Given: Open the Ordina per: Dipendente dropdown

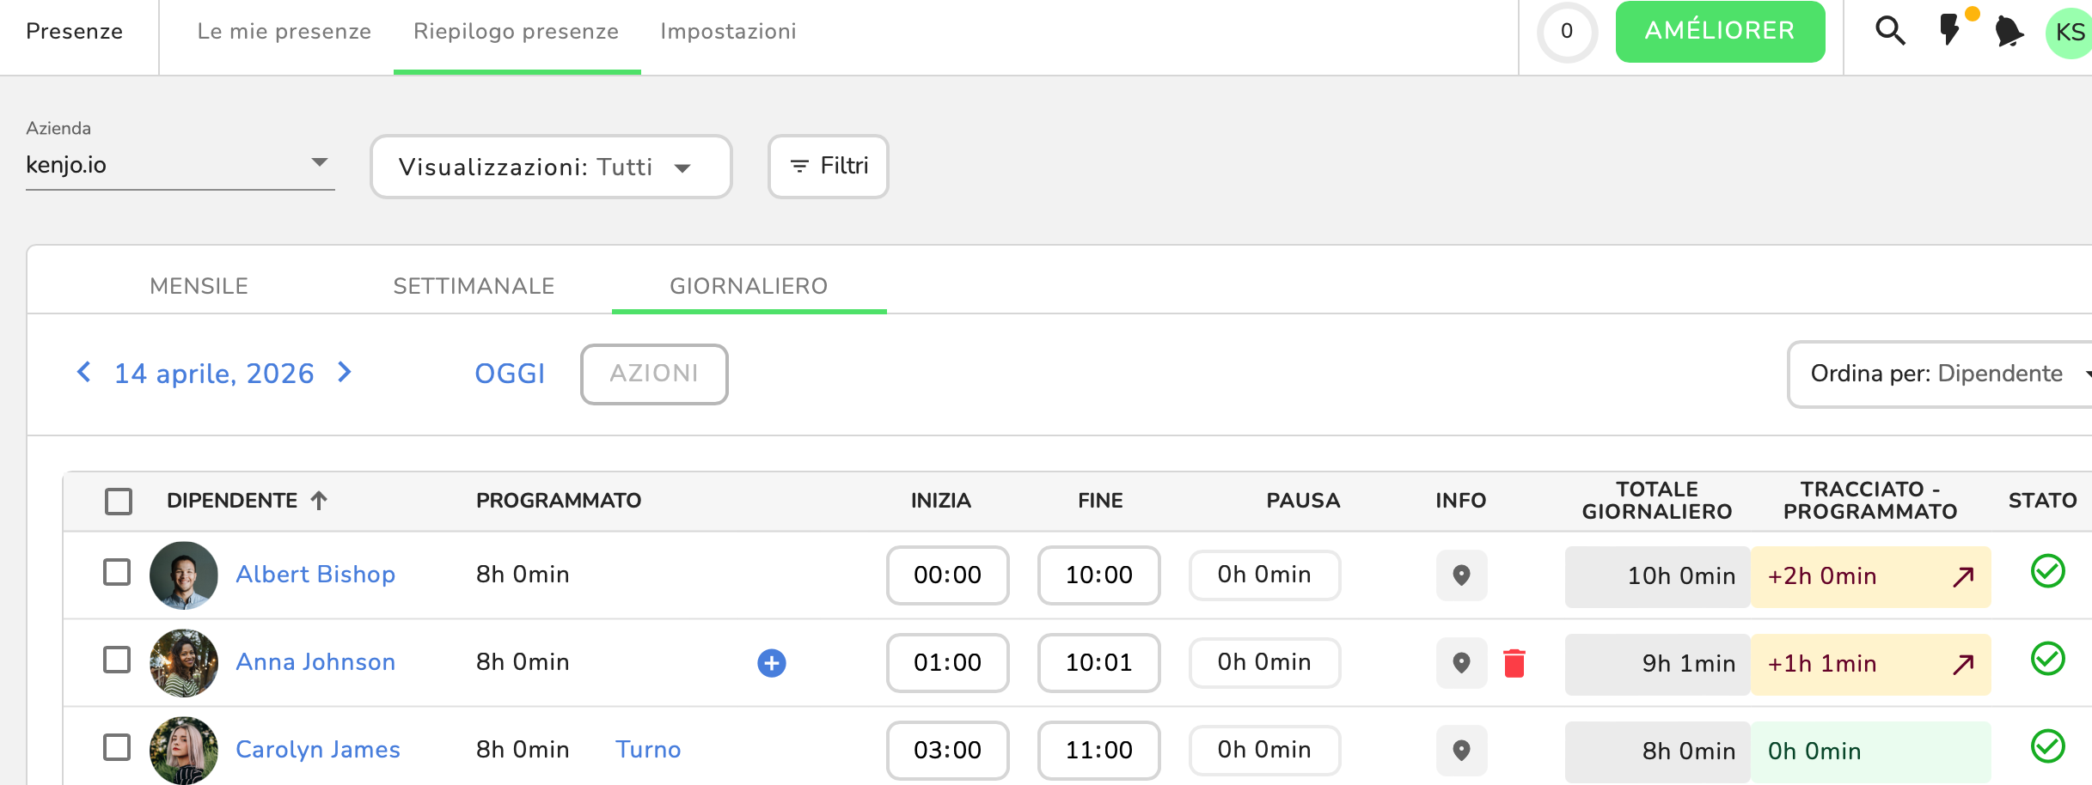Looking at the screenshot, I should 1940,374.
